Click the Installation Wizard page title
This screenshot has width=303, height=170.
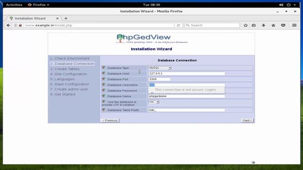[x=151, y=49]
